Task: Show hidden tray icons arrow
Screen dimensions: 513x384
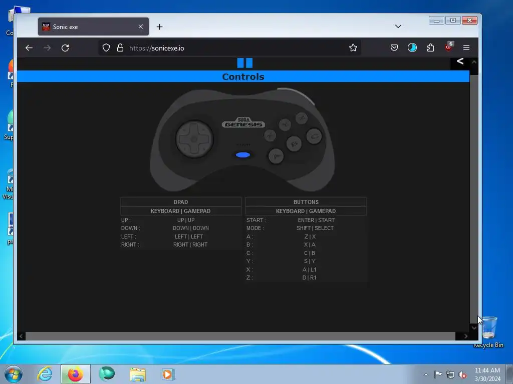Action: coord(426,374)
